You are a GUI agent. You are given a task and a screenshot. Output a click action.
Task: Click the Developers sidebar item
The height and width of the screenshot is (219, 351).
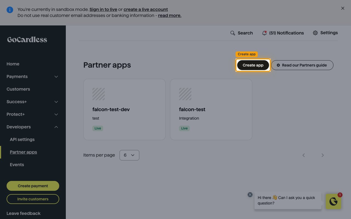click(19, 127)
